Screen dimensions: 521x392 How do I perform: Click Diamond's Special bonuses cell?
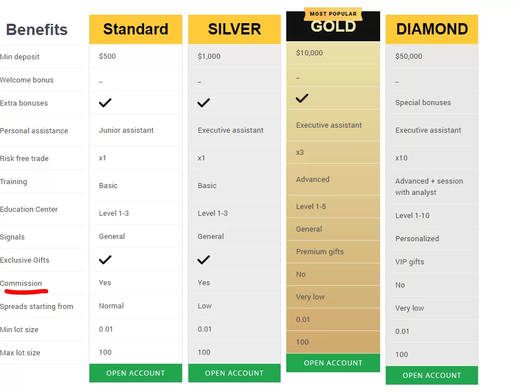[x=423, y=102]
